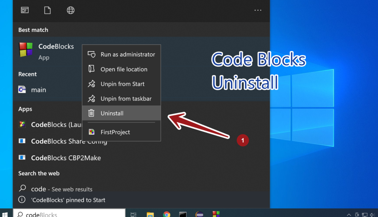Open the recent main file
The width and height of the screenshot is (378, 217).
pyautogui.click(x=38, y=90)
